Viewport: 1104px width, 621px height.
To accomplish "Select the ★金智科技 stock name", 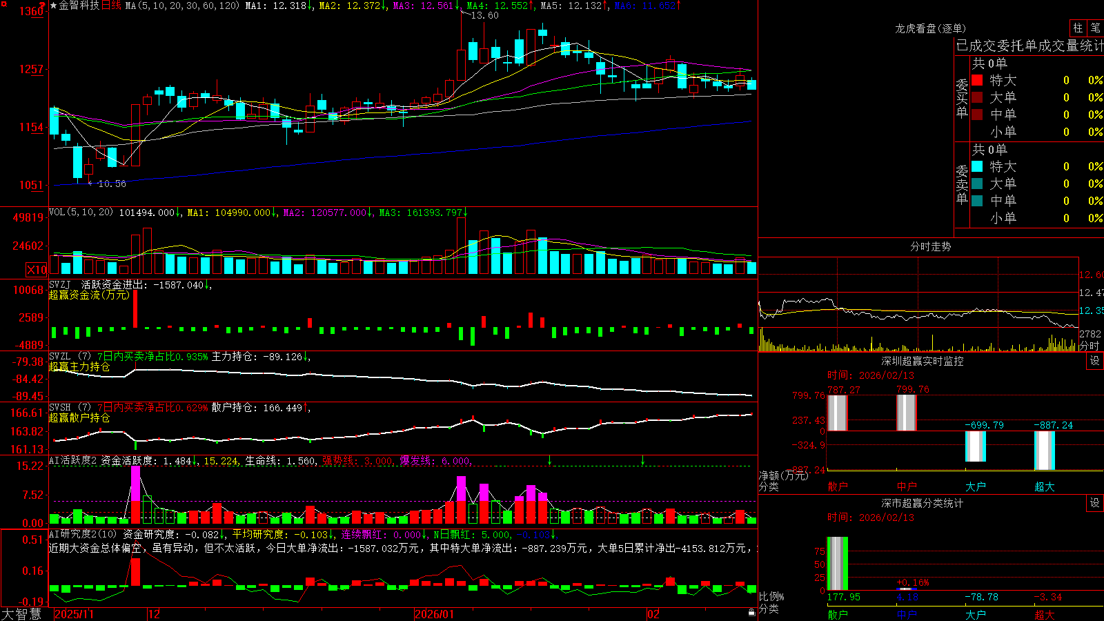I will point(75,6).
